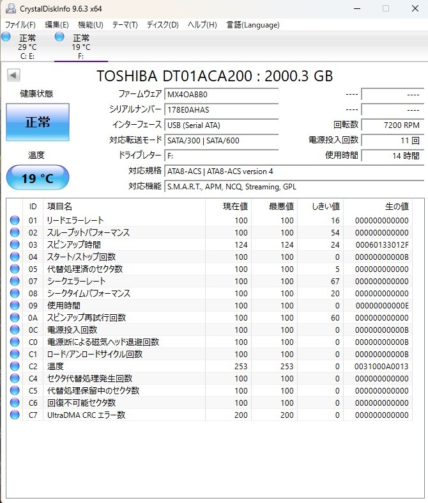Click status orb for 温度 attribute row
The width and height of the screenshot is (428, 503).
point(15,366)
